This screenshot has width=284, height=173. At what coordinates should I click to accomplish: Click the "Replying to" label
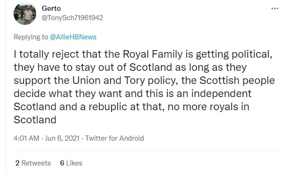point(31,37)
